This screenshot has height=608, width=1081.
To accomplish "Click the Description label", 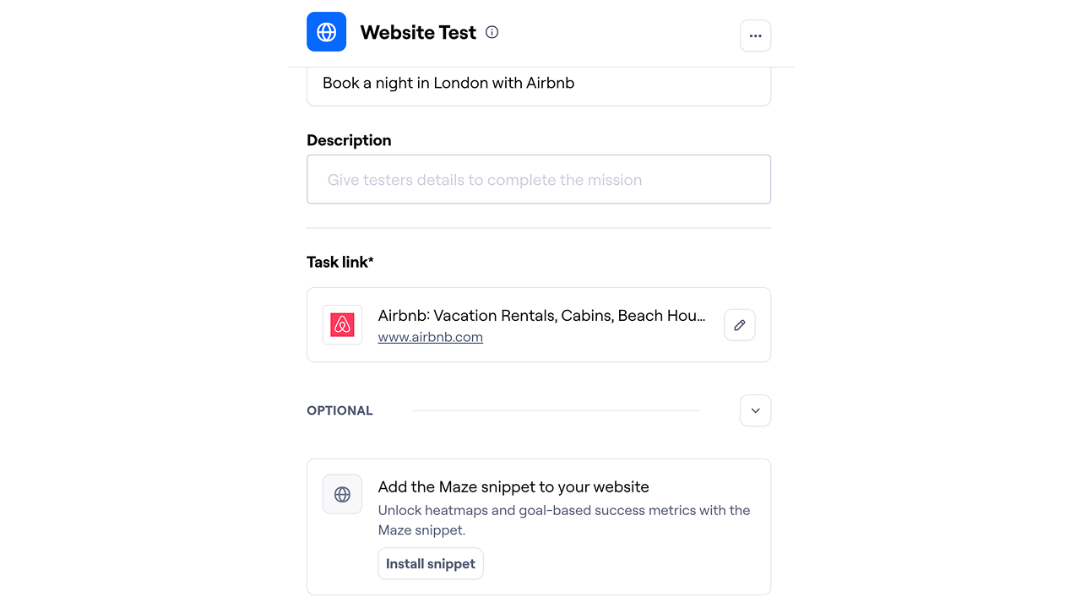I will tap(349, 140).
